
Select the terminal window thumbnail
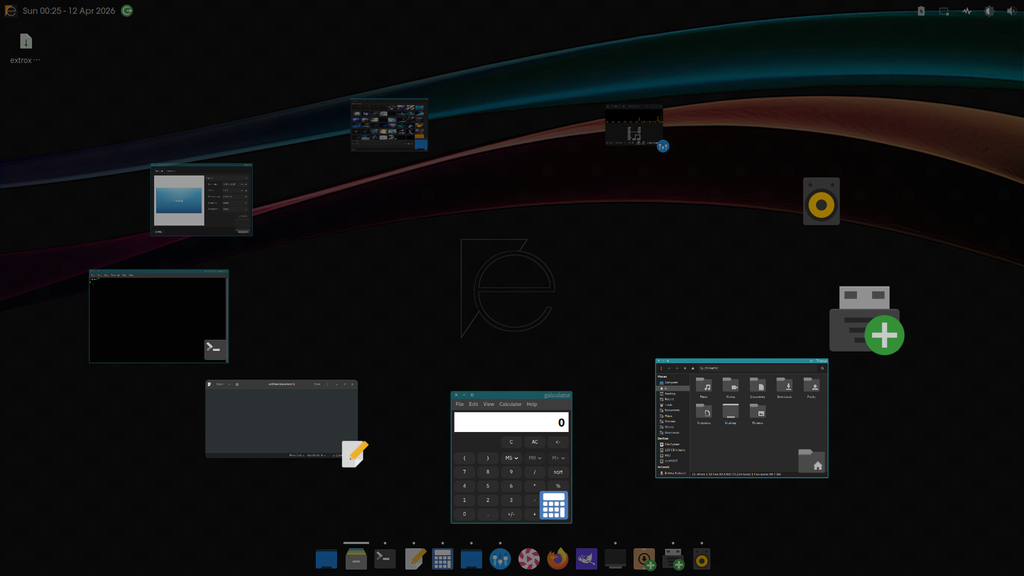pyautogui.click(x=158, y=316)
